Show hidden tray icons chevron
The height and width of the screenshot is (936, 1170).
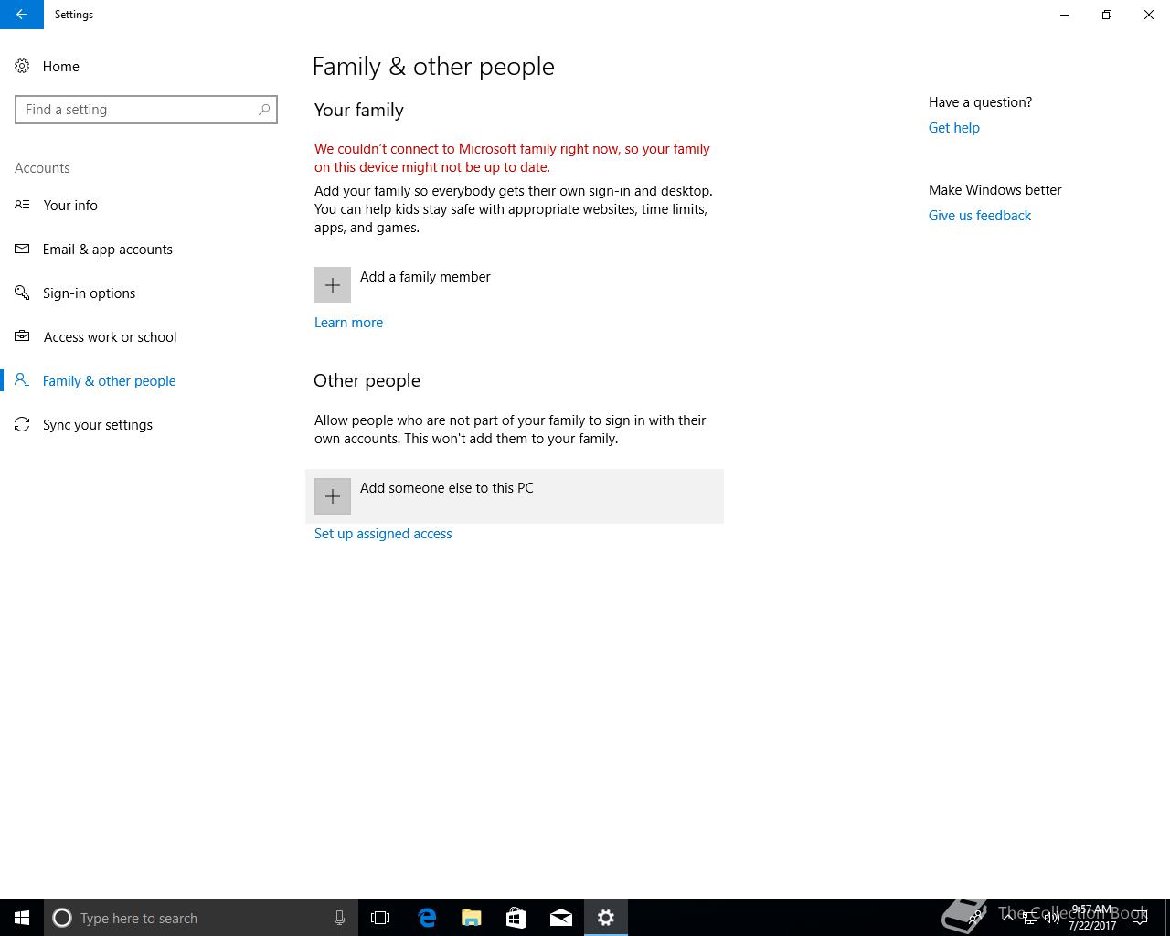tap(1008, 918)
